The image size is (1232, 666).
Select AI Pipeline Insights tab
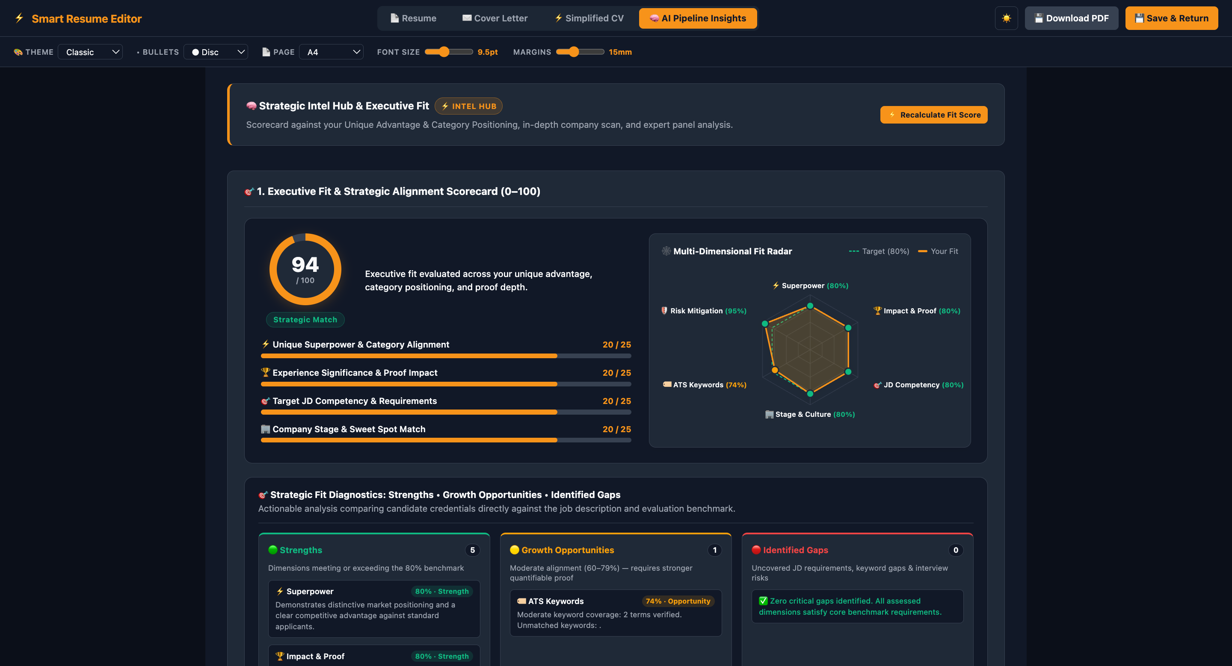pos(698,18)
